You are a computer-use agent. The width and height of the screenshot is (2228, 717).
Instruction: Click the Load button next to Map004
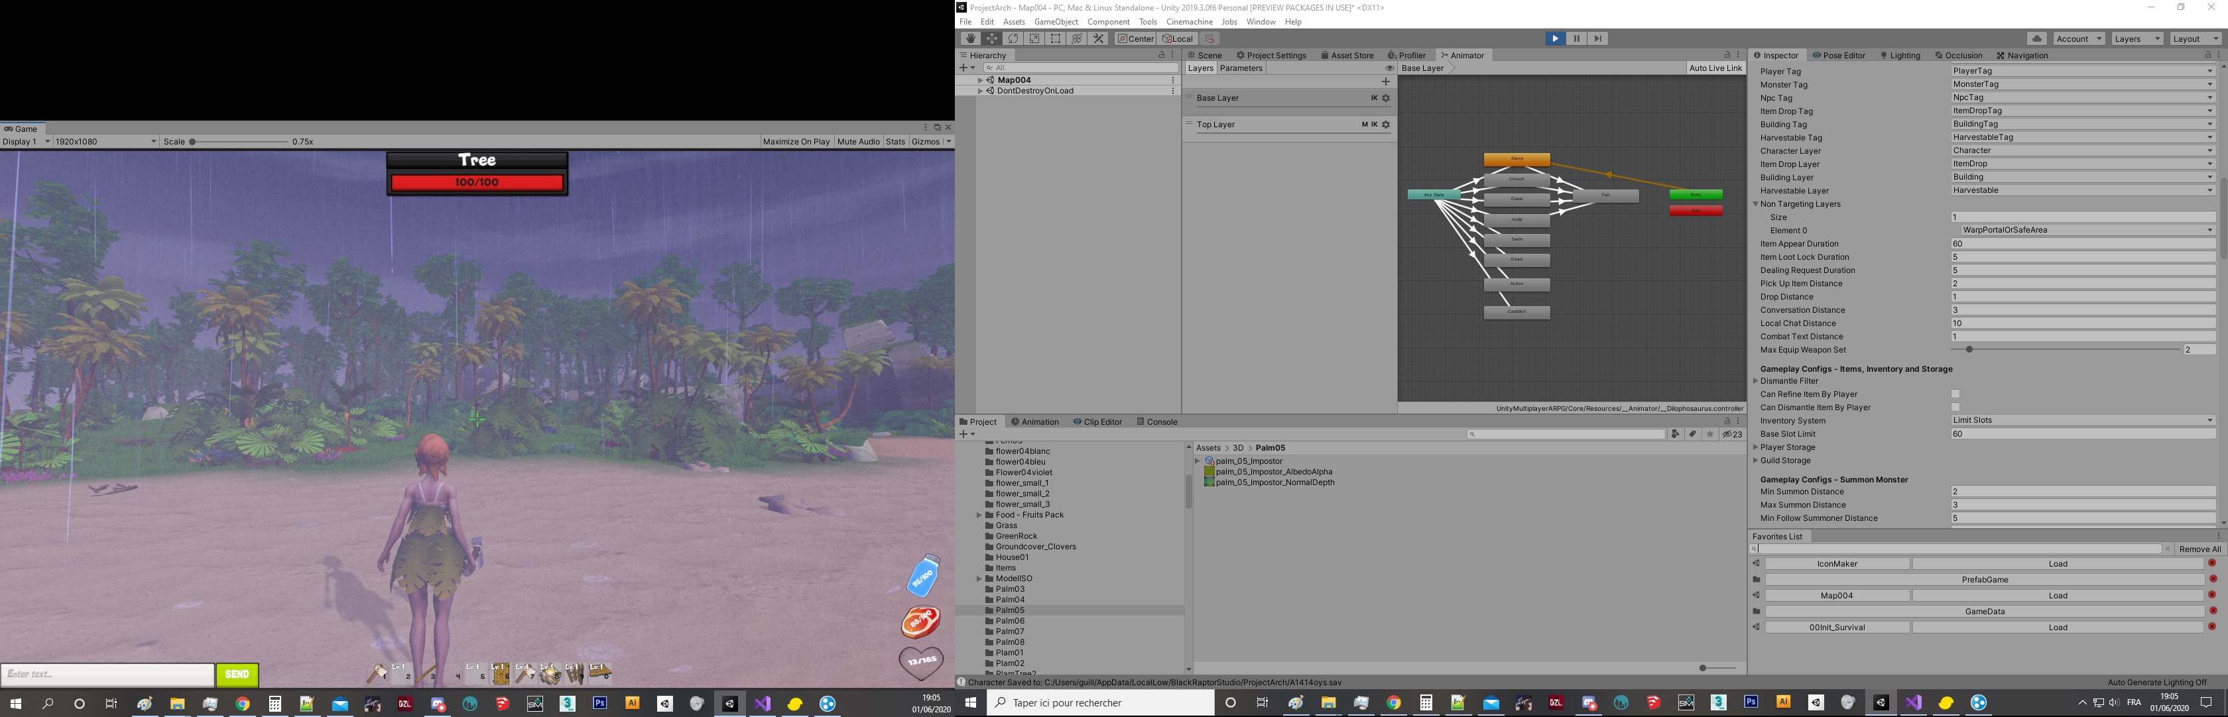pyautogui.click(x=2058, y=595)
